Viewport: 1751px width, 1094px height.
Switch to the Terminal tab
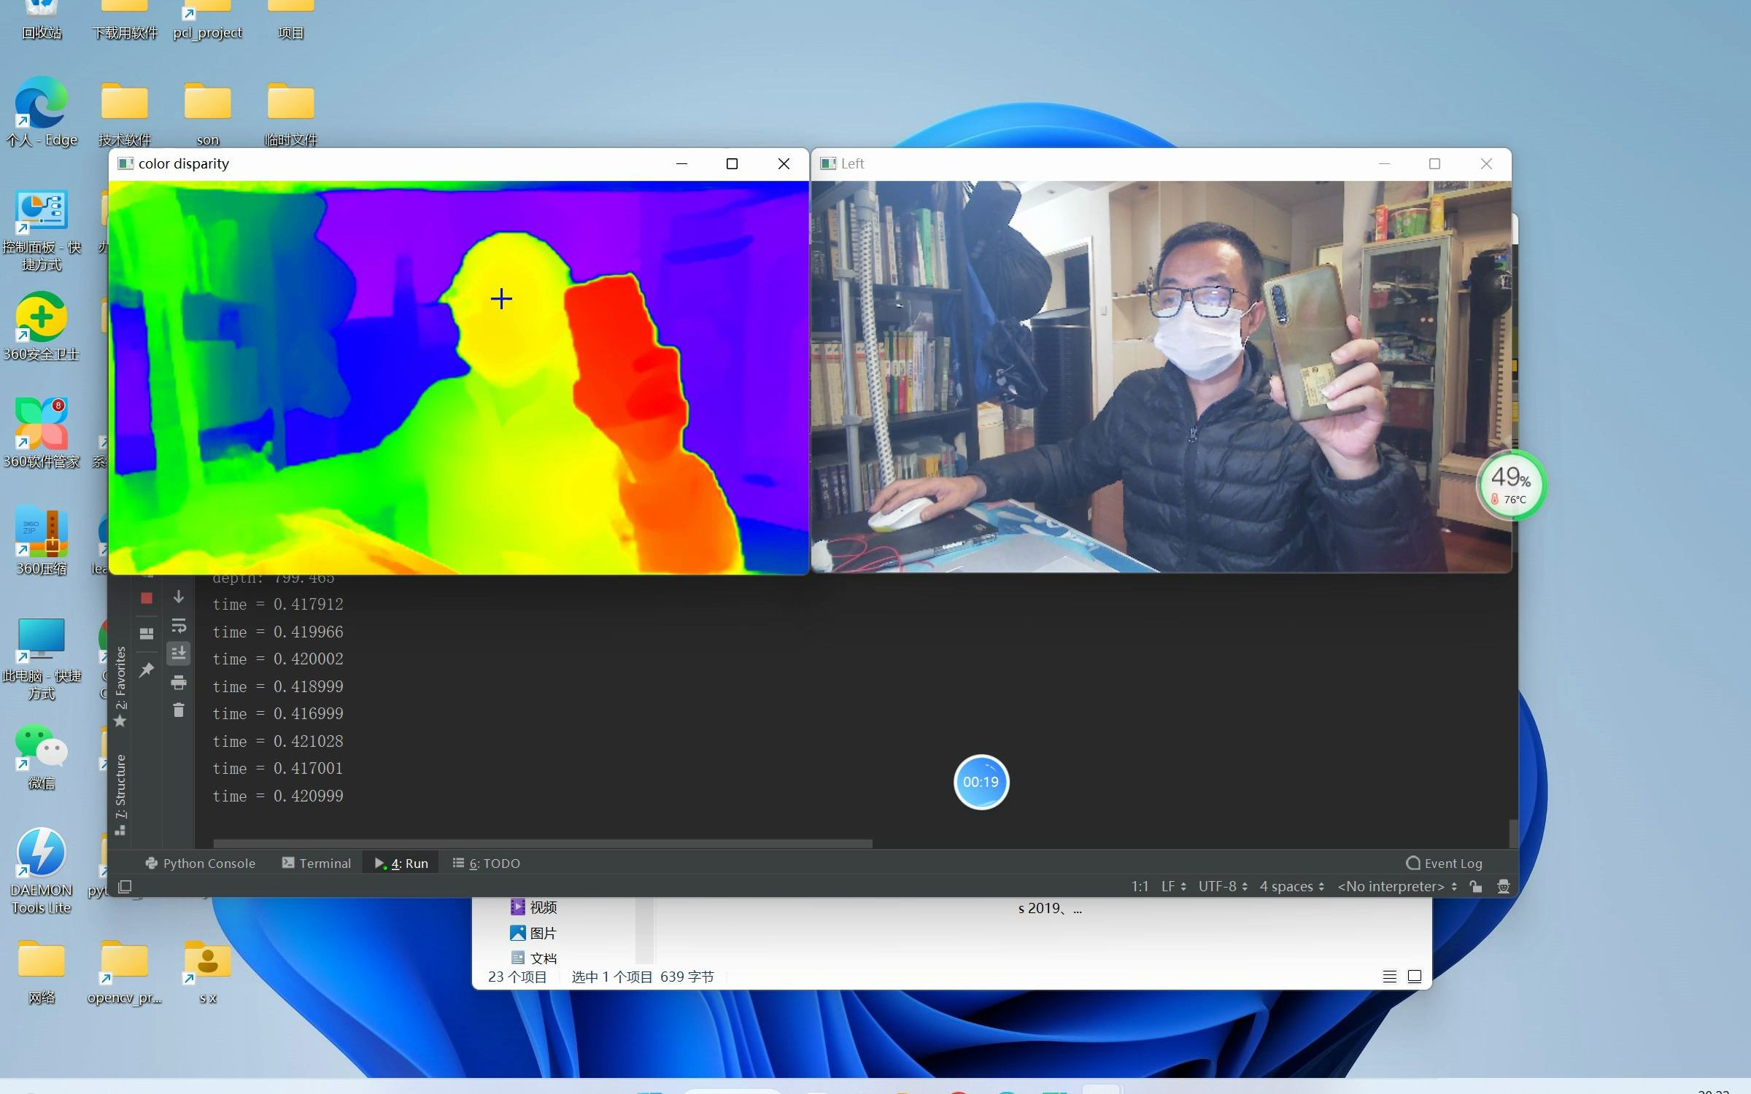[x=317, y=863]
